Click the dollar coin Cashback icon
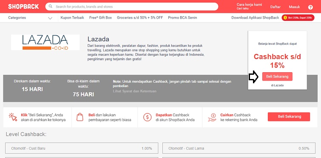 (147, 117)
